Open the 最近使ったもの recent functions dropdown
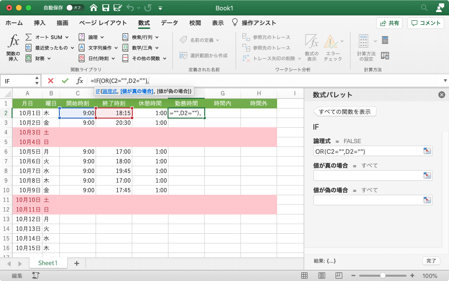 tap(50, 48)
